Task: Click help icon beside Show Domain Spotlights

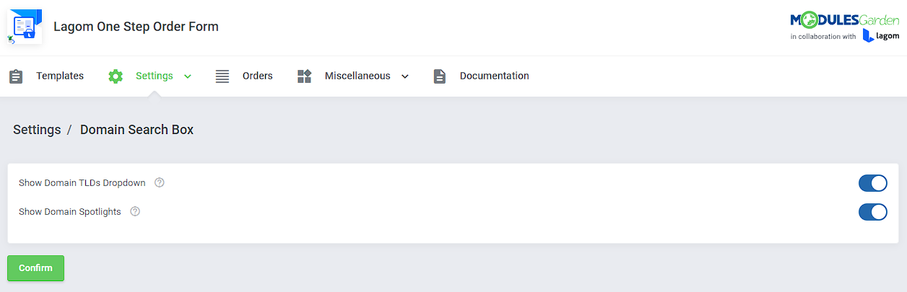Action: coord(135,211)
